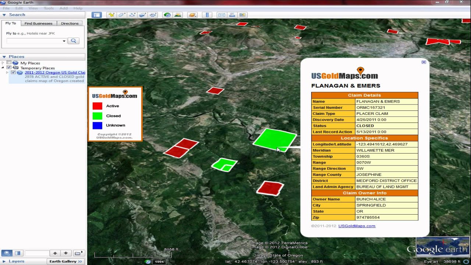Open the Tools menu
The width and height of the screenshot is (471, 265).
click(x=49, y=8)
